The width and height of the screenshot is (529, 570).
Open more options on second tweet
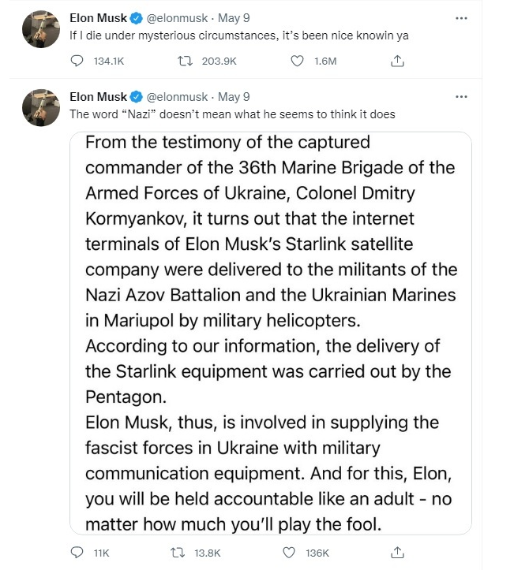tap(462, 97)
